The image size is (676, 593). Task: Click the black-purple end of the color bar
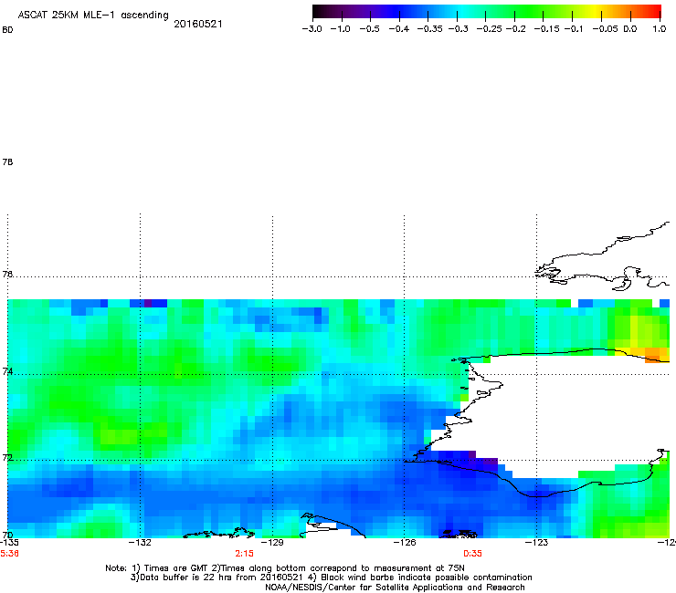coord(320,11)
